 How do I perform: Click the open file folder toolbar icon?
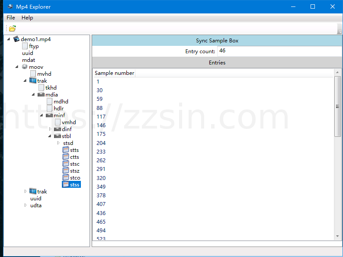coord(12,29)
